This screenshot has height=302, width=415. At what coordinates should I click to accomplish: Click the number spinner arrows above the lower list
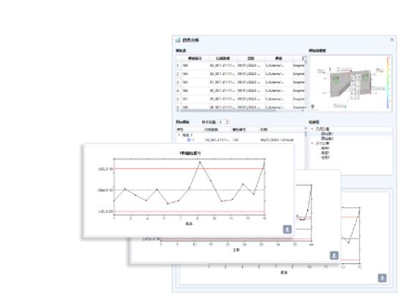[227, 122]
